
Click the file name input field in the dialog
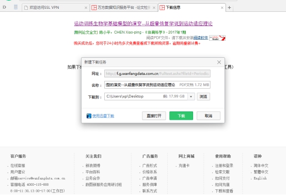157,85
